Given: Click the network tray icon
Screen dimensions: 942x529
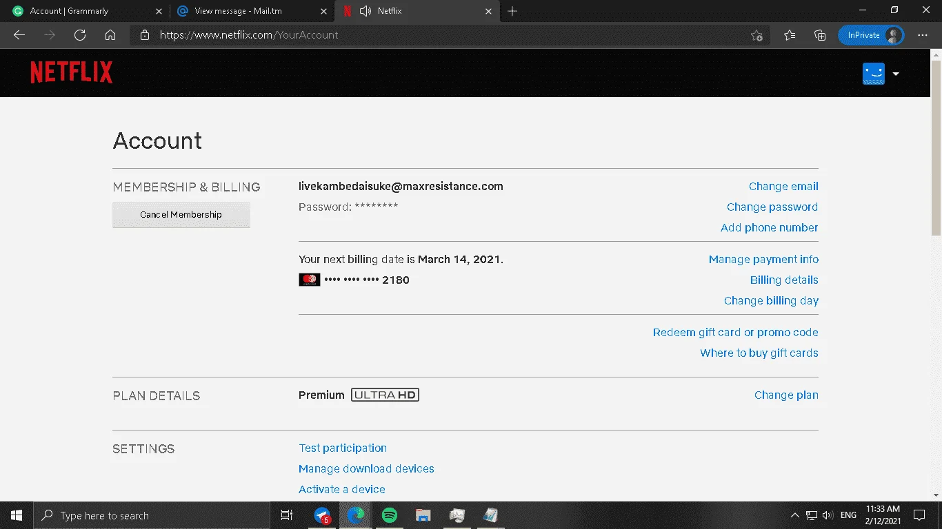Looking at the screenshot, I should click(812, 515).
